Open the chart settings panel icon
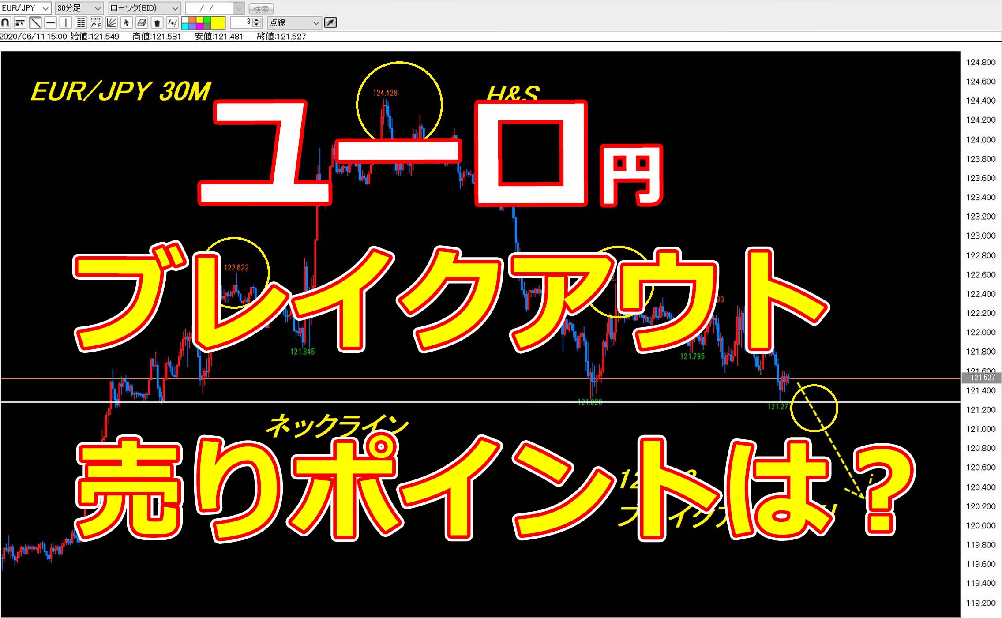The image size is (1002, 618). (20, 22)
